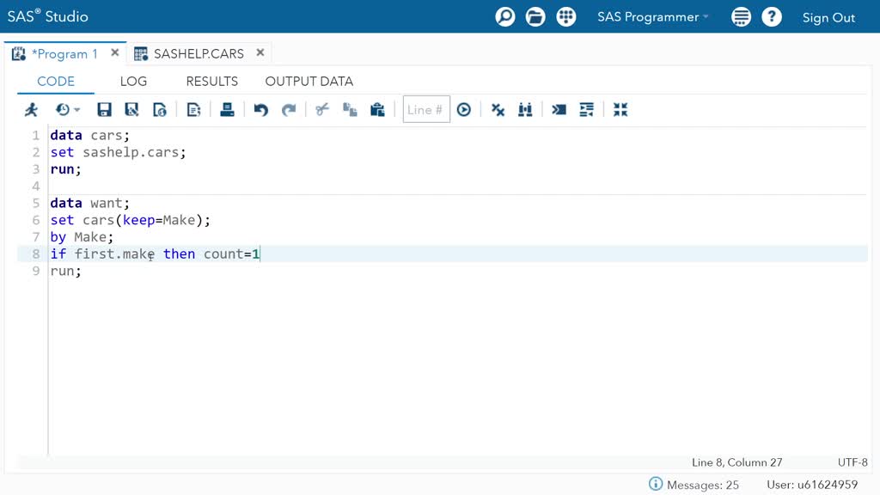Undo the last code edit

[x=261, y=109]
